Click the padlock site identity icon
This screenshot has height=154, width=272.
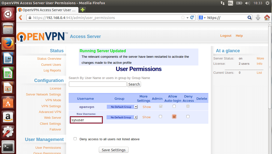(x=30, y=17)
